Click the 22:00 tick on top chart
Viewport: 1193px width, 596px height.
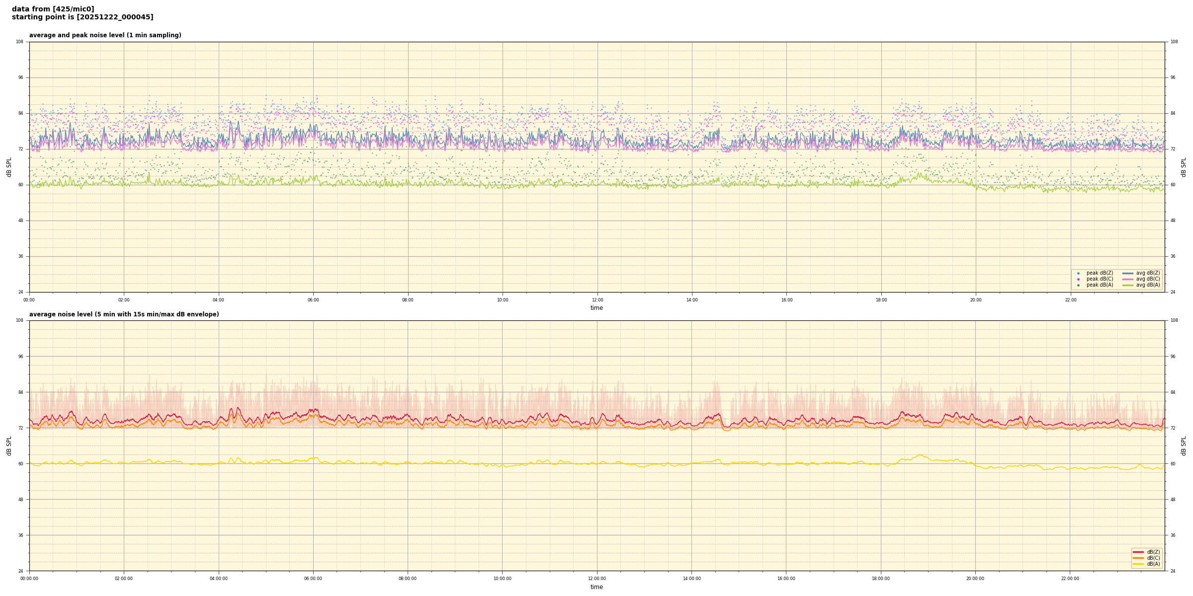tap(1070, 300)
